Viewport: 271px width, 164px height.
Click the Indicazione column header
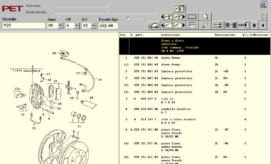pyautogui.click(x=260, y=35)
